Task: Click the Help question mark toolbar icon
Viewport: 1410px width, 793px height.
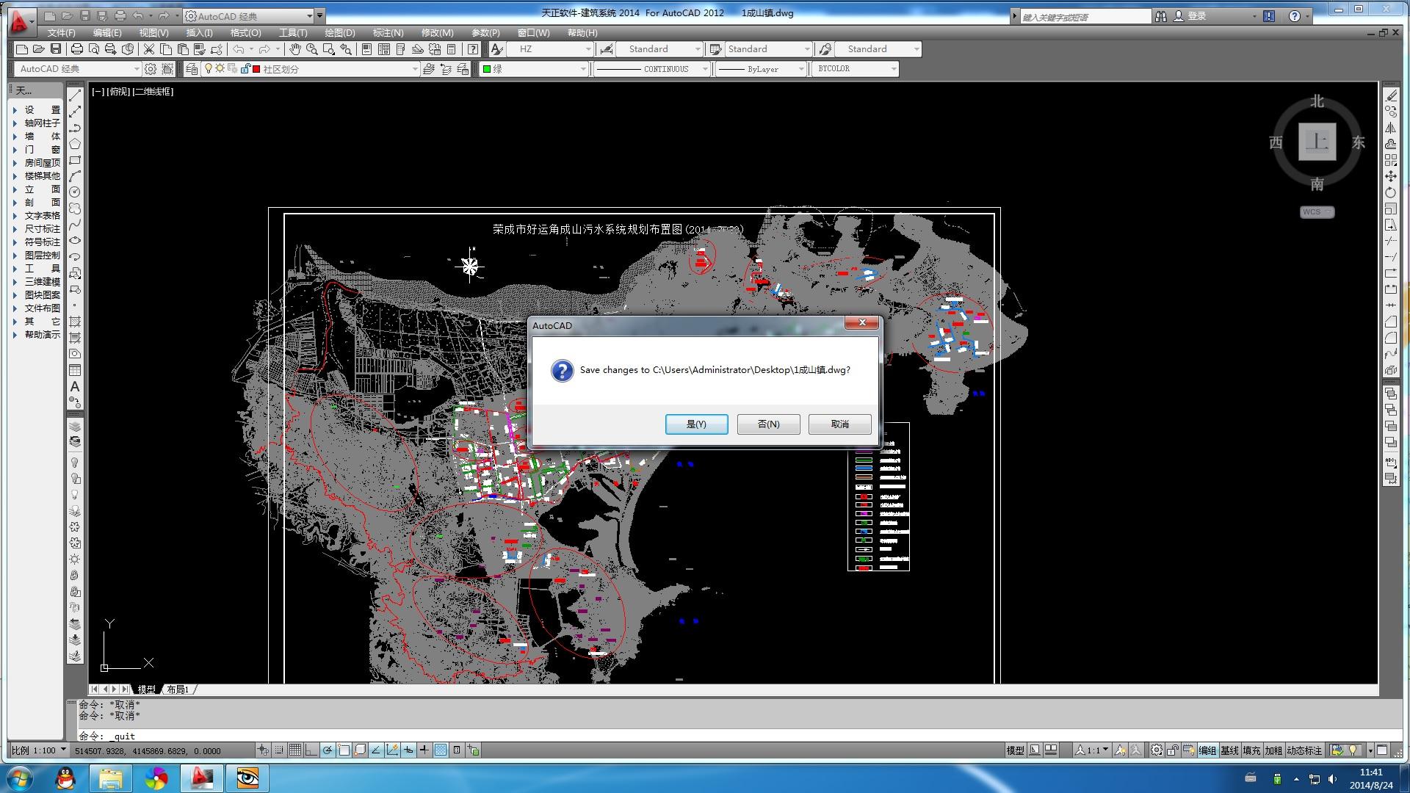Action: (x=473, y=49)
